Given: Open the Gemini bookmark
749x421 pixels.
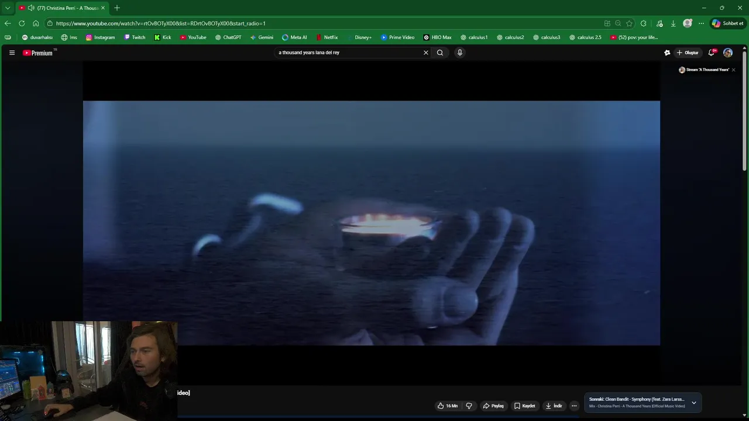Looking at the screenshot, I should click(x=261, y=37).
